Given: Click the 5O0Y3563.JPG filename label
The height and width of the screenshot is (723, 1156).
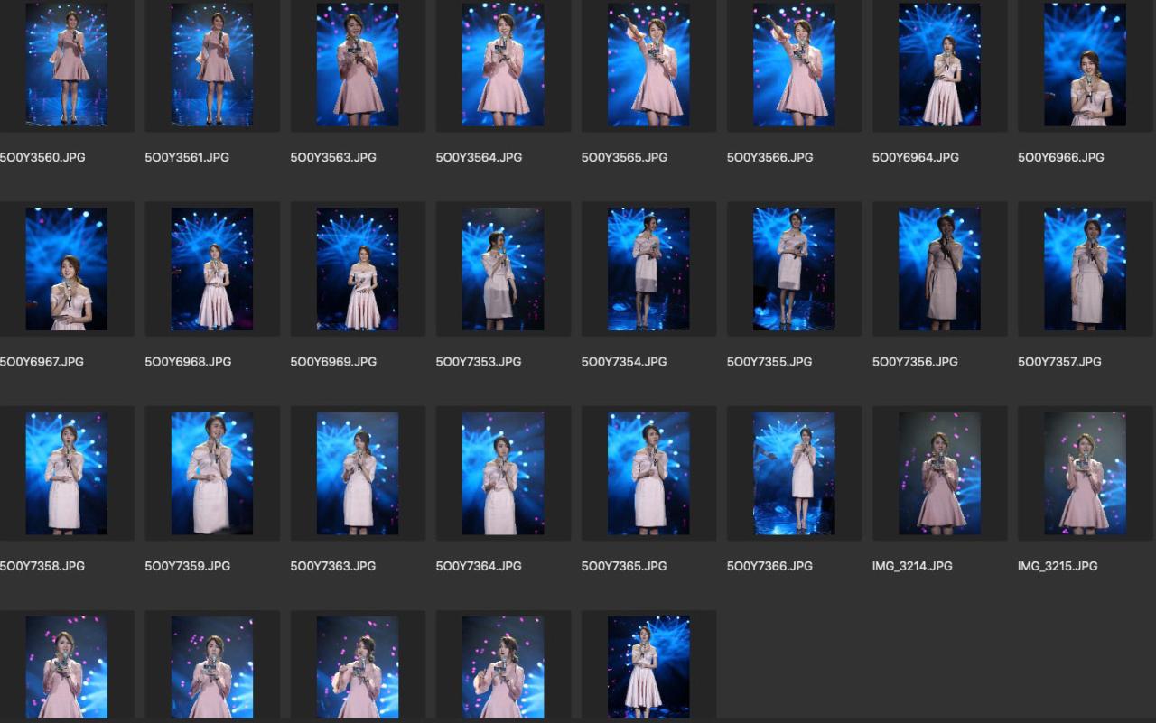Looking at the screenshot, I should pos(333,157).
